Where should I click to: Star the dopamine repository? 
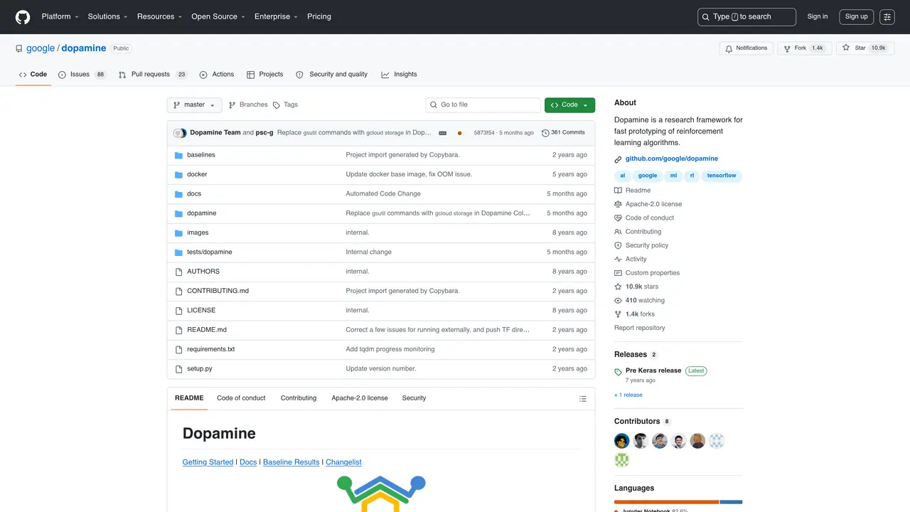(864, 48)
